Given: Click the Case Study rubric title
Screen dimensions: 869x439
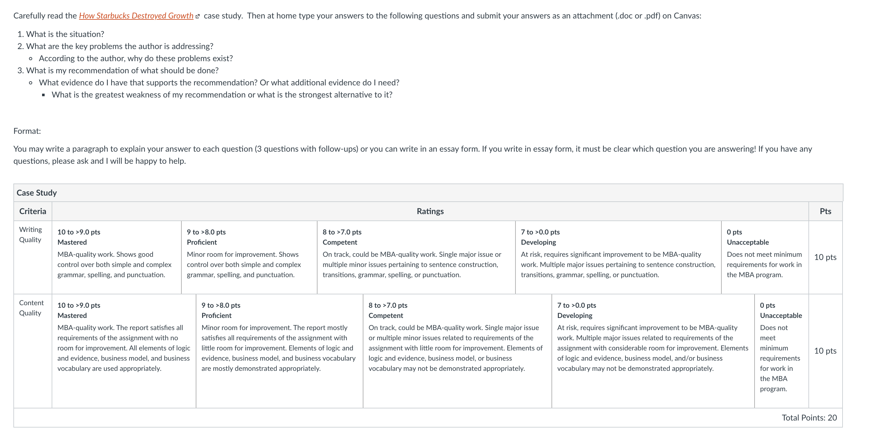Looking at the screenshot, I should (37, 193).
